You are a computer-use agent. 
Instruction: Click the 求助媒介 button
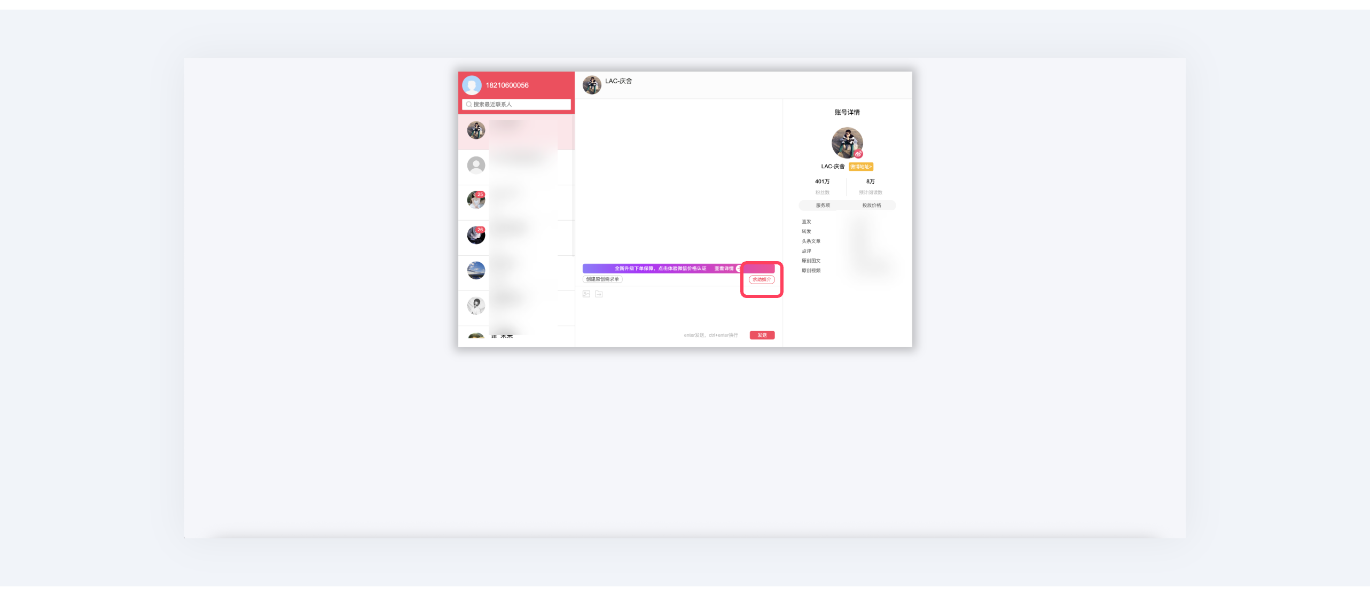click(762, 280)
